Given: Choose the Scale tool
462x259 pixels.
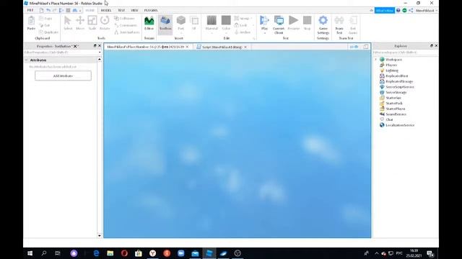Looking at the screenshot, I should click(92, 23).
